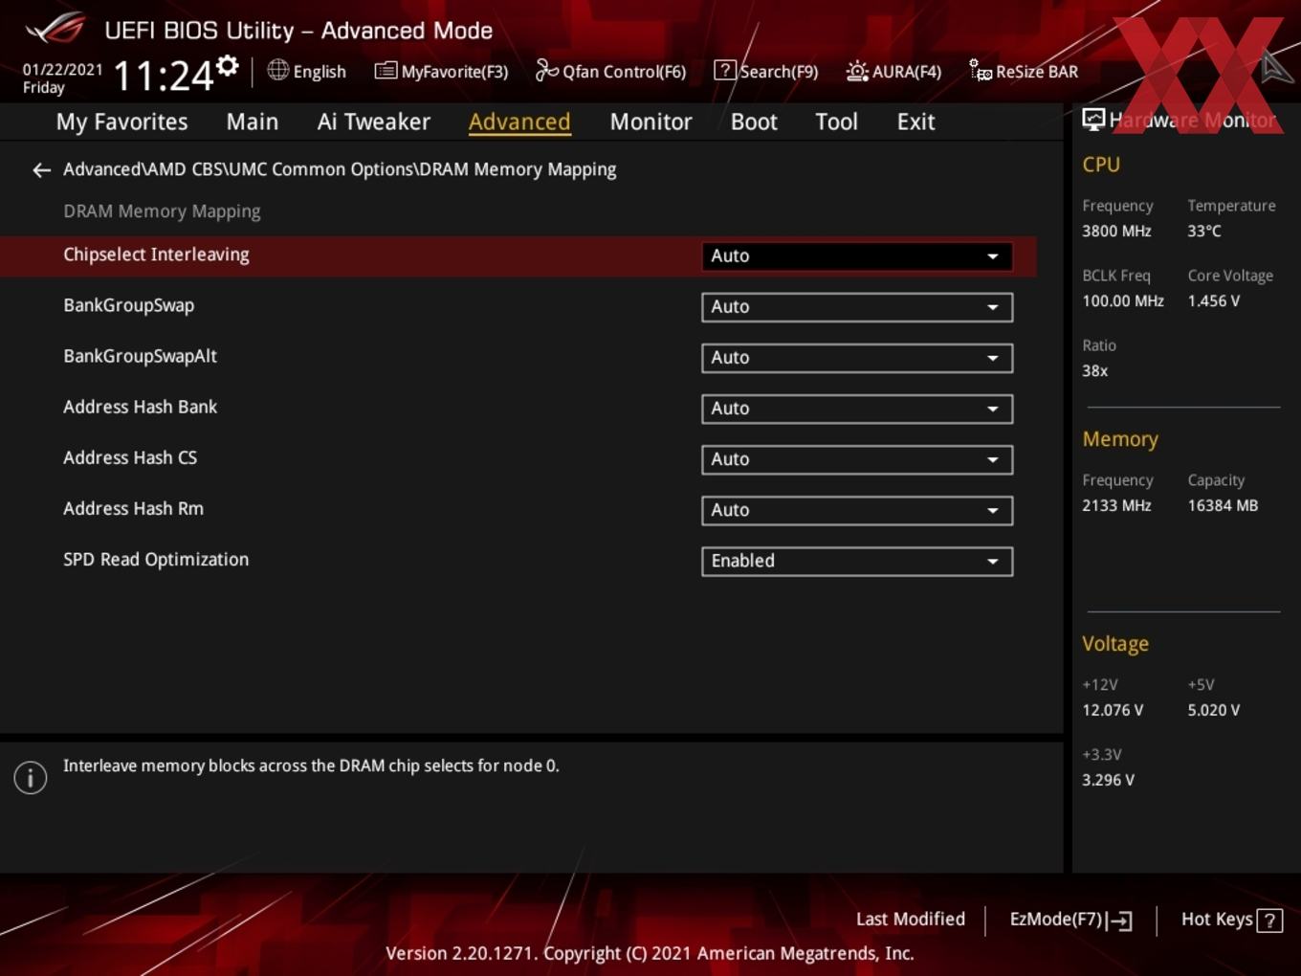Click the BCLK Freq value 100.00 MHz

tap(1123, 300)
